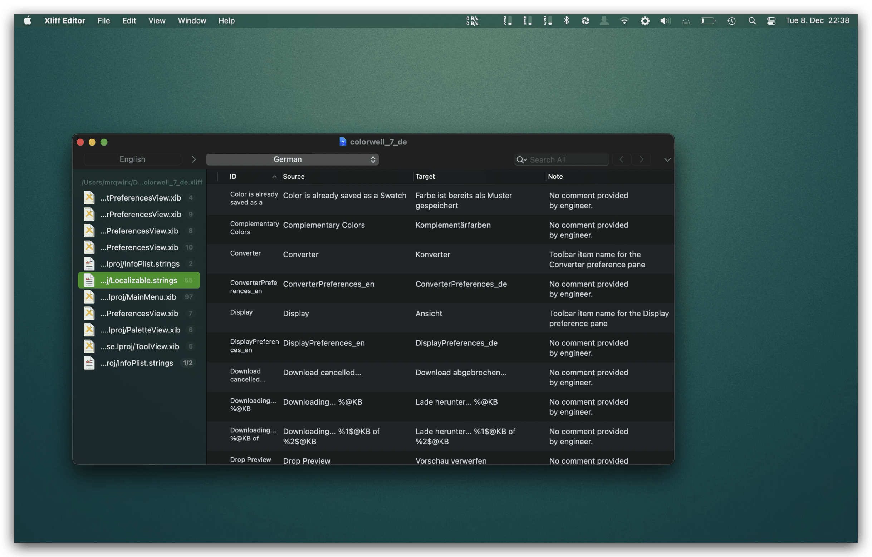This screenshot has height=557, width=872.
Task: Click the Wi-Fi menu bar icon
Action: (624, 21)
